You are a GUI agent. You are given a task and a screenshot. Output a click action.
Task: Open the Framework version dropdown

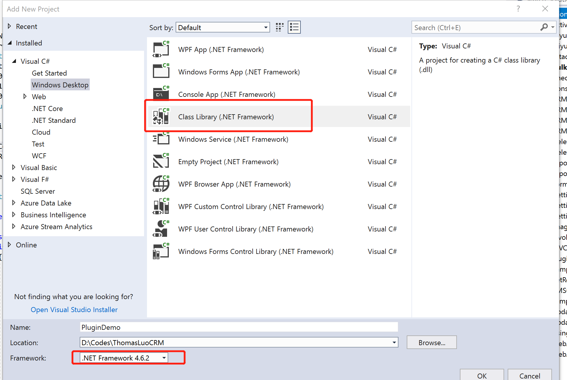point(124,358)
